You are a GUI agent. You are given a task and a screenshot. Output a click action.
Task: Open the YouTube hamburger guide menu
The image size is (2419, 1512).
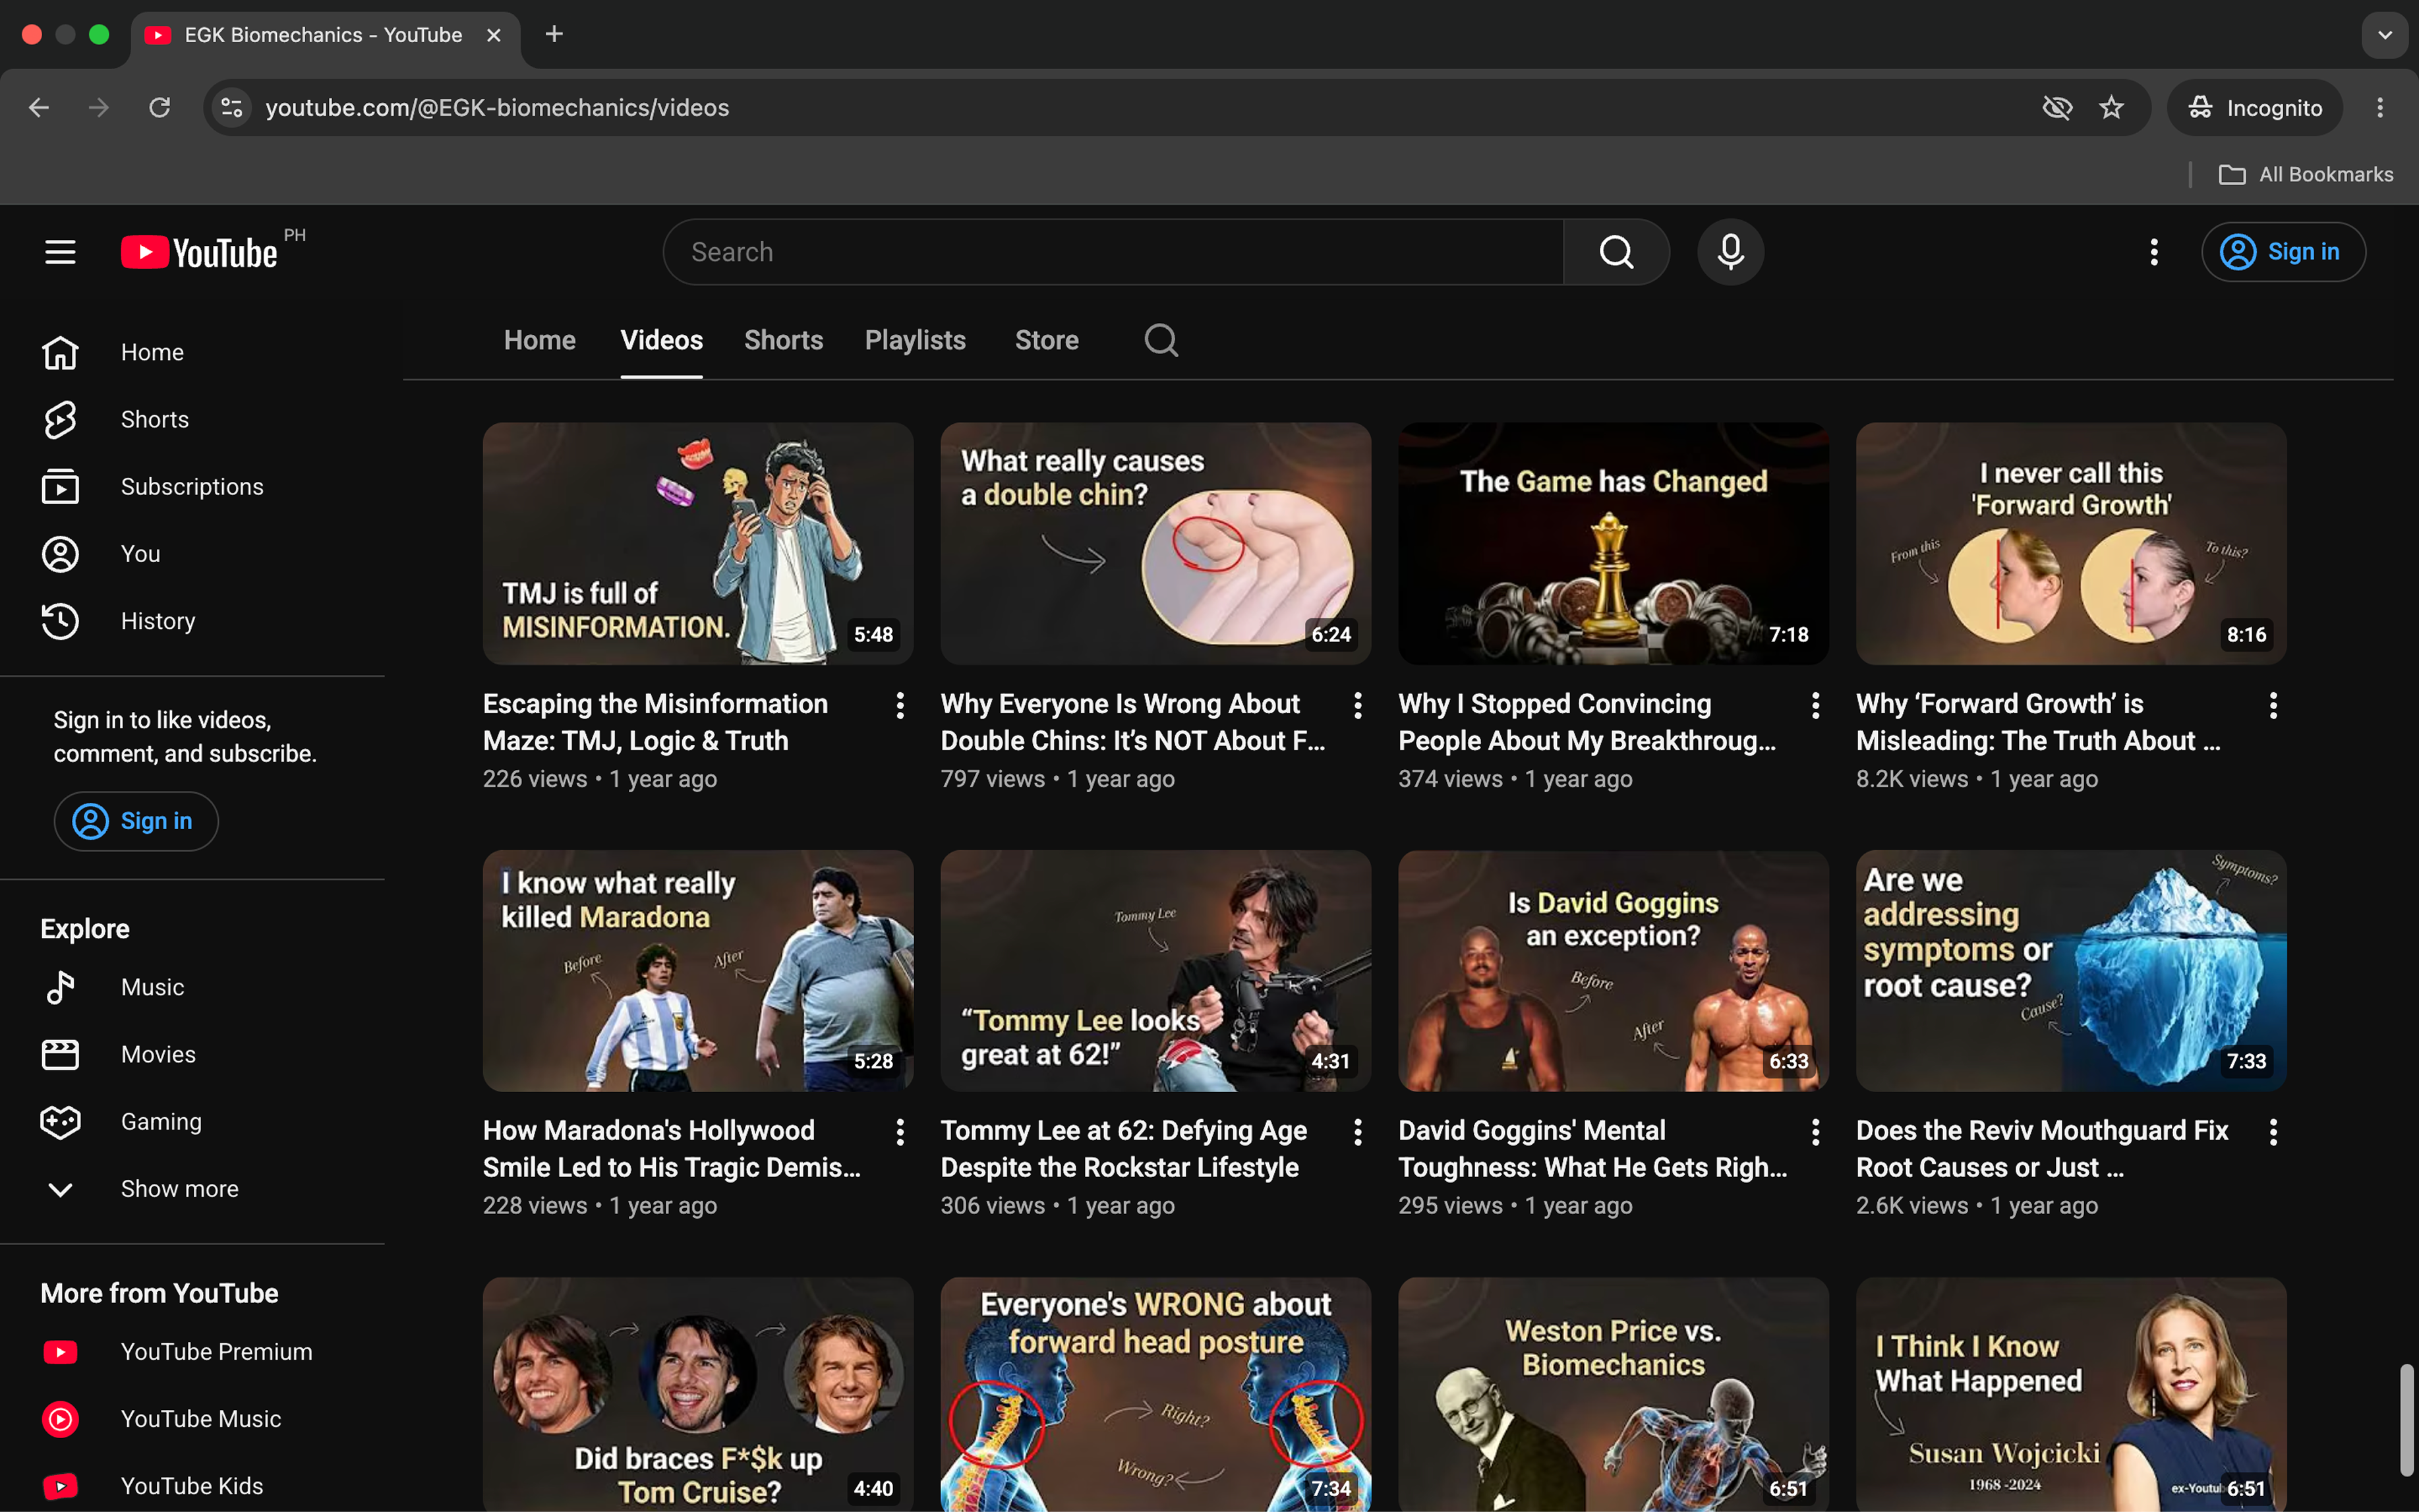coord(60,252)
